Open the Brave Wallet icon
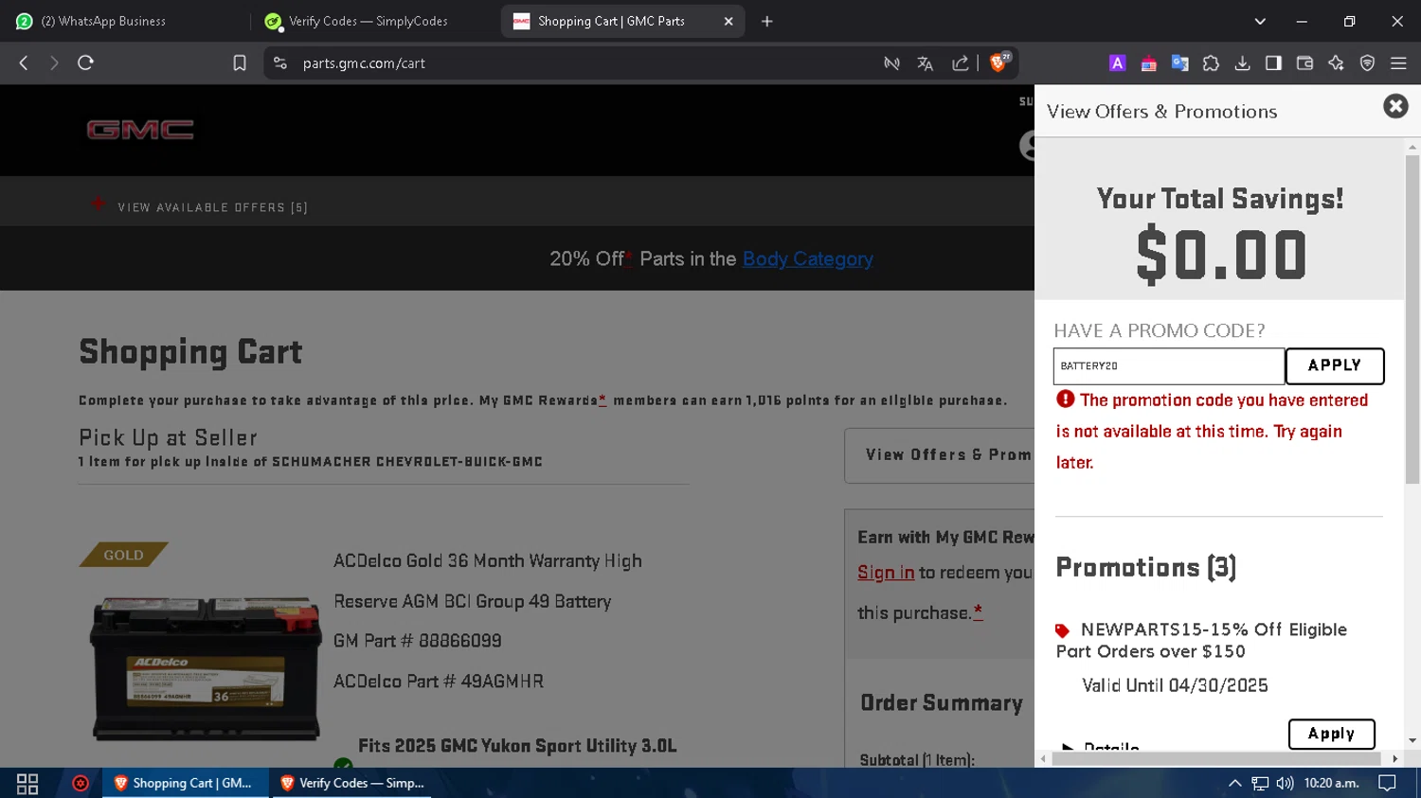The image size is (1421, 798). (1304, 63)
